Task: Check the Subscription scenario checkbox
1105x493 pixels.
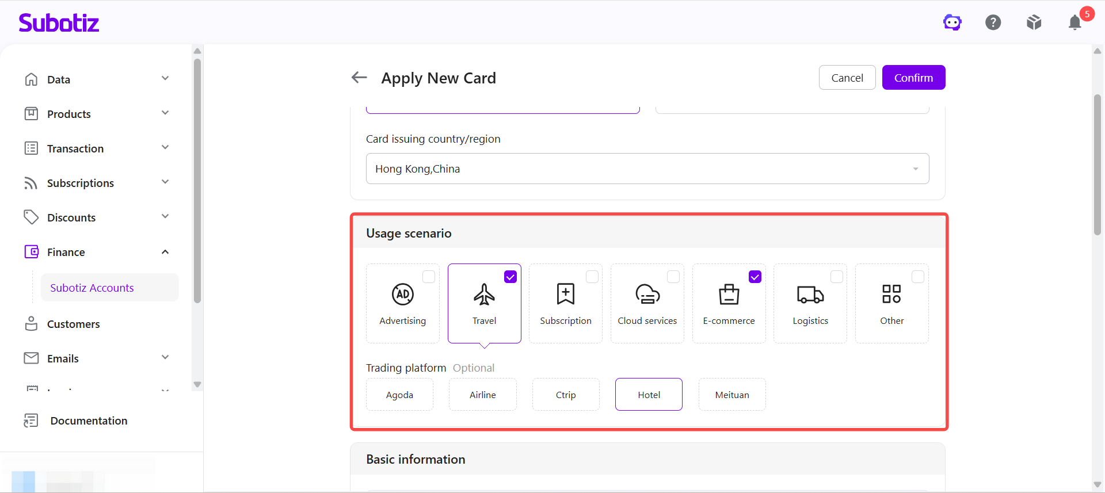Action: pyautogui.click(x=592, y=277)
